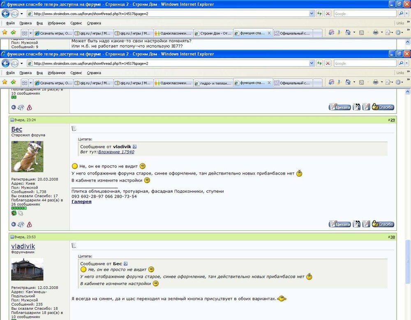
Task: Click the view-post arrow next to 'Сообщение от Бес'
Action: coord(125,264)
